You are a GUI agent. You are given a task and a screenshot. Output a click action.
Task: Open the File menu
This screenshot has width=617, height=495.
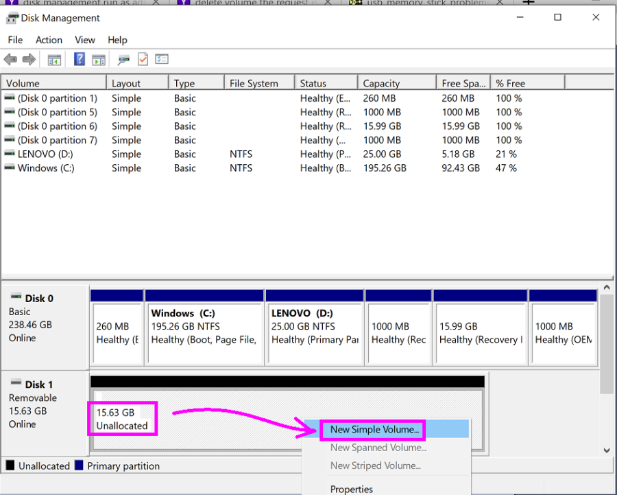coord(15,40)
